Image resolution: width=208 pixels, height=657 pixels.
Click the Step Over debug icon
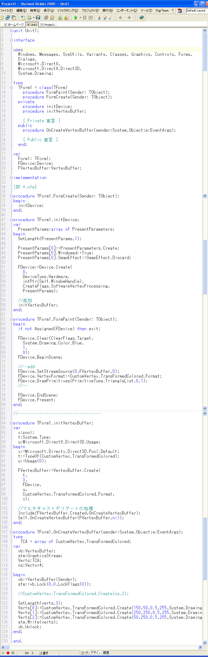click(105, 18)
